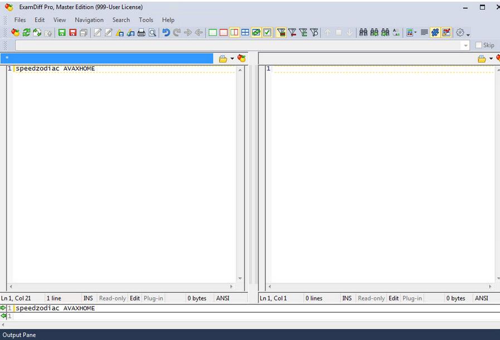The height and width of the screenshot is (340, 500).
Task: Click the Replace text icon
Action: pyautogui.click(x=396, y=32)
